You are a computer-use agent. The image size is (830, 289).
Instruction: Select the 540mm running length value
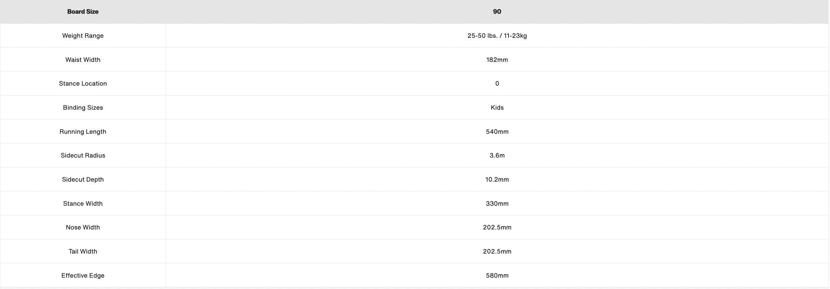pyautogui.click(x=497, y=132)
